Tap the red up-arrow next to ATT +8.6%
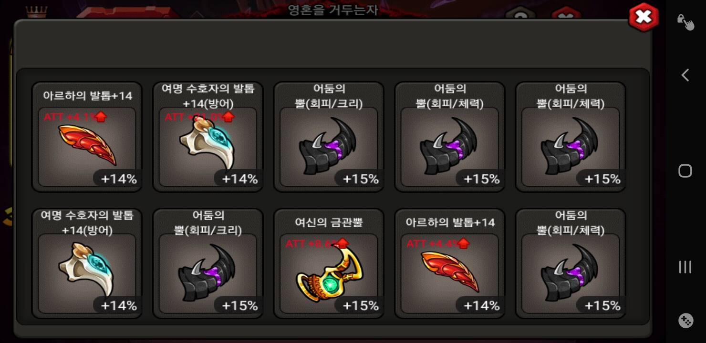Image resolution: width=706 pixels, height=343 pixels. 343,243
